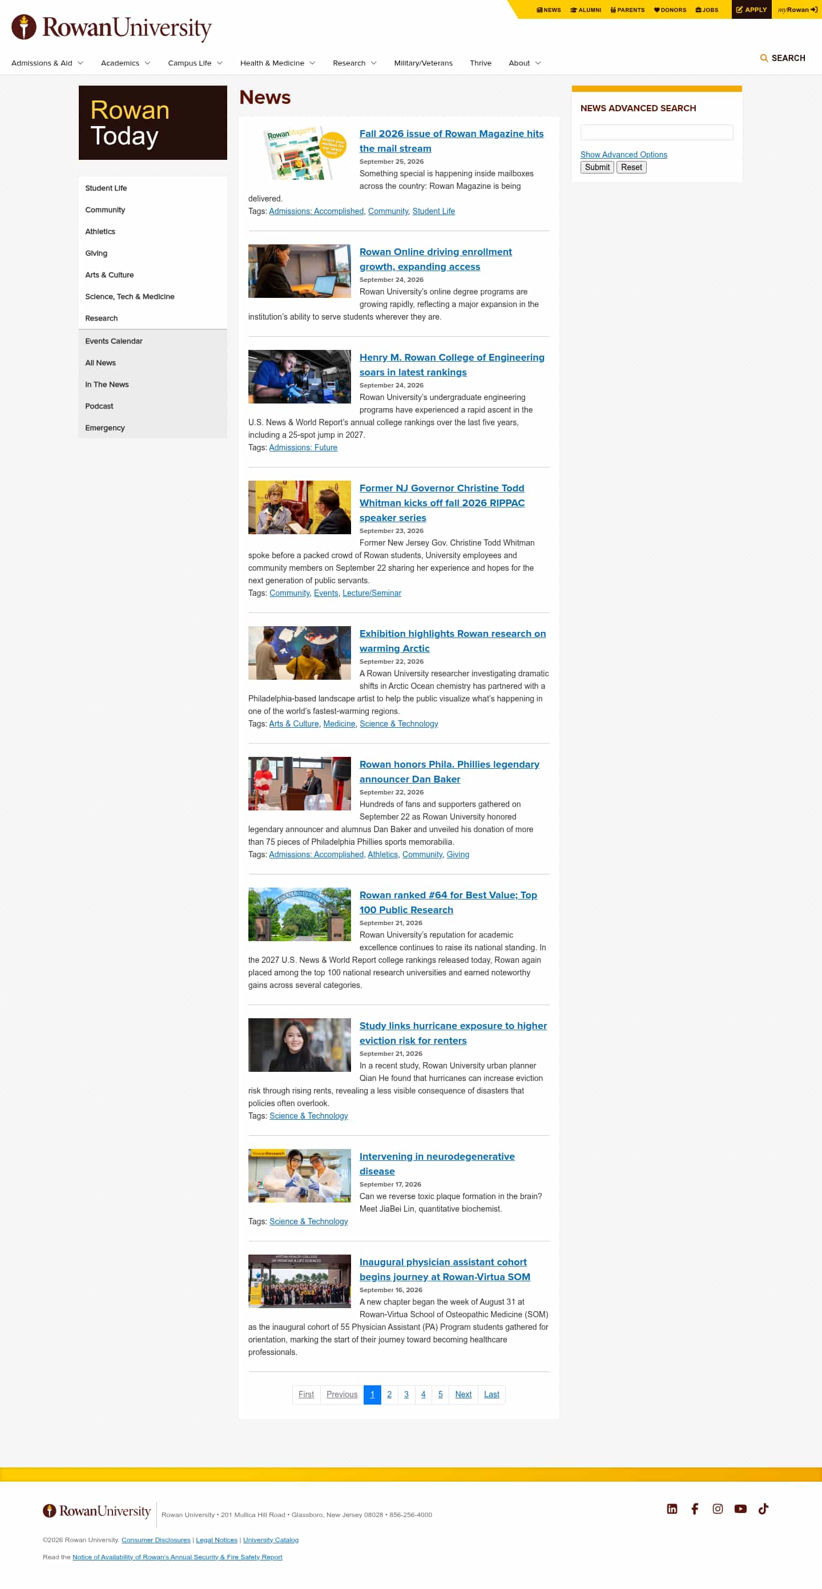Click the campus arch thumbnail image

click(299, 914)
